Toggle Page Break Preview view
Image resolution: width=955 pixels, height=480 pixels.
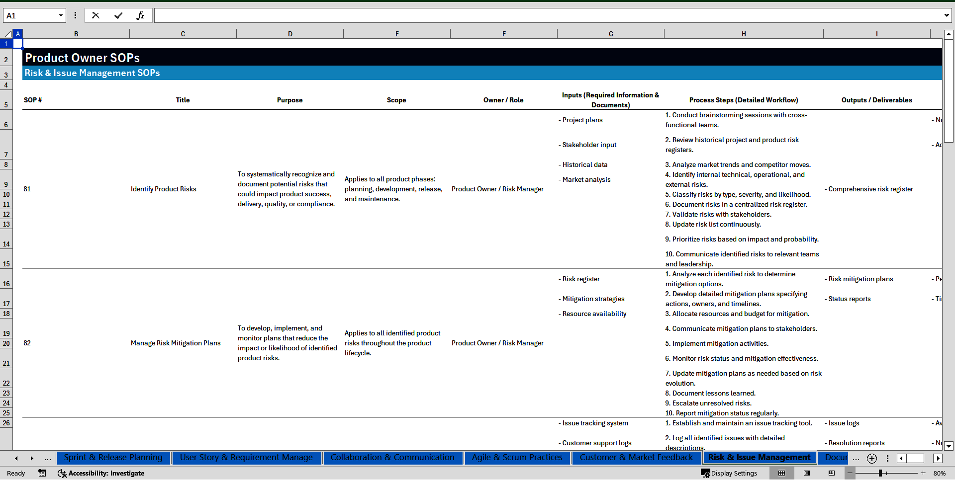pos(831,473)
